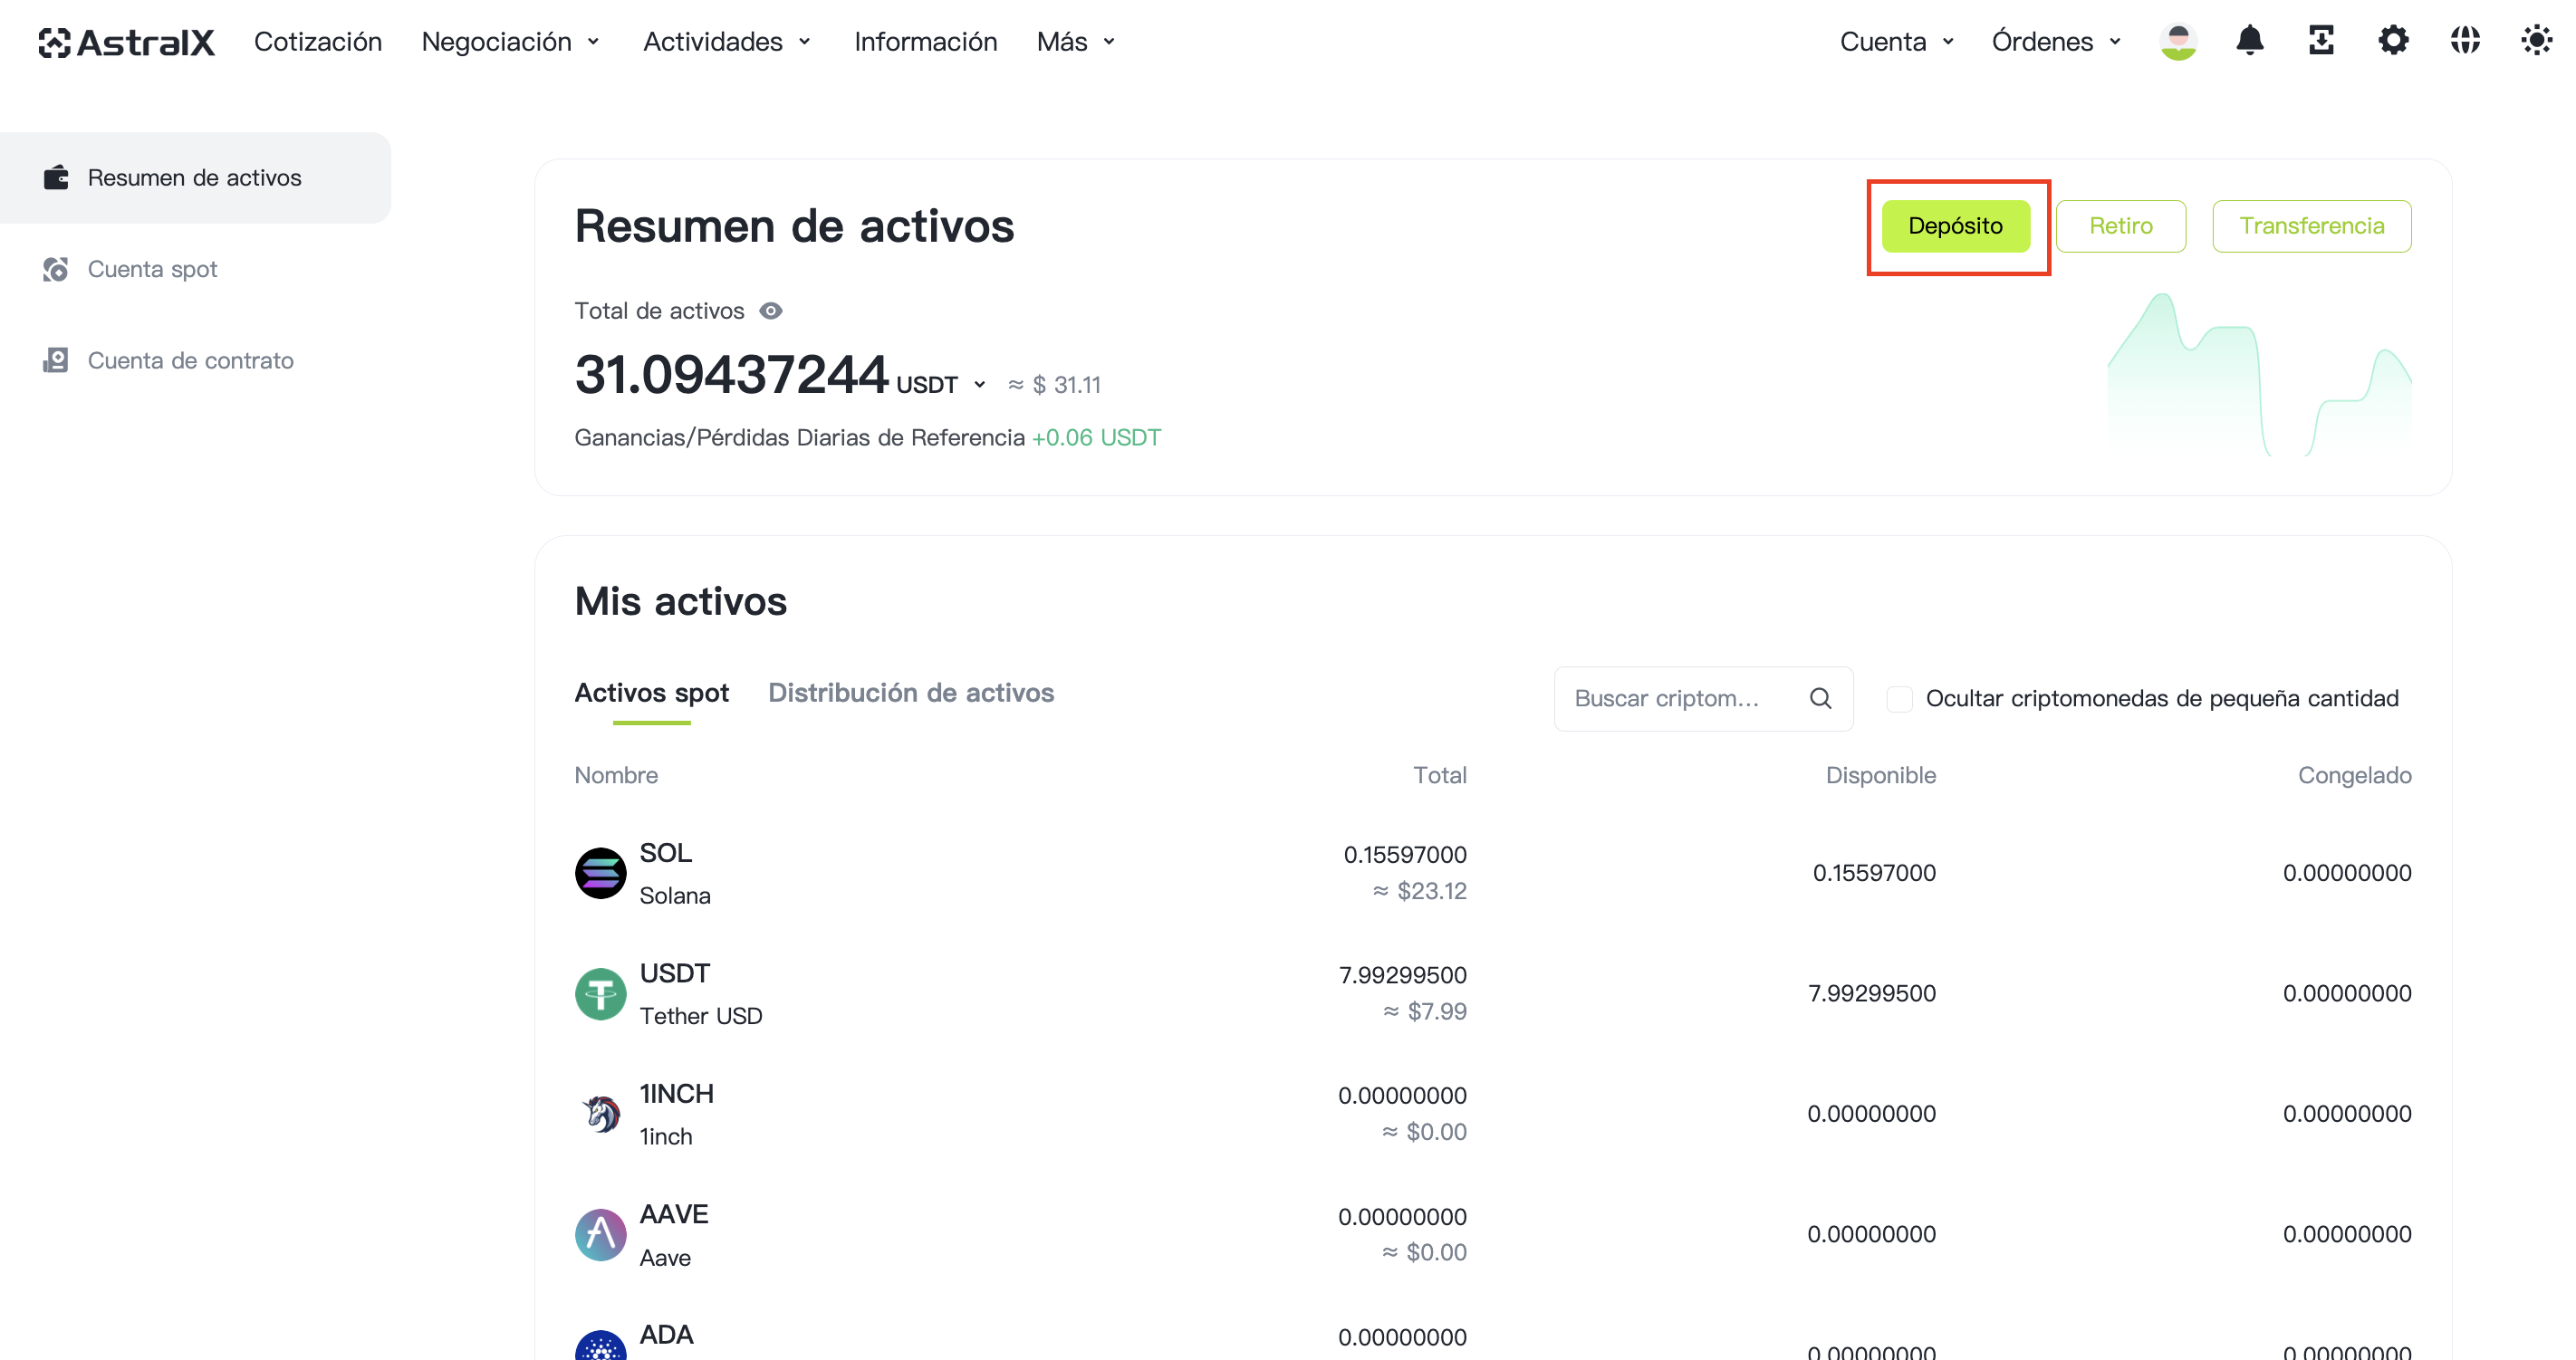Open the Cuenta dropdown
This screenshot has height=1360, width=2576.
[x=1897, y=42]
